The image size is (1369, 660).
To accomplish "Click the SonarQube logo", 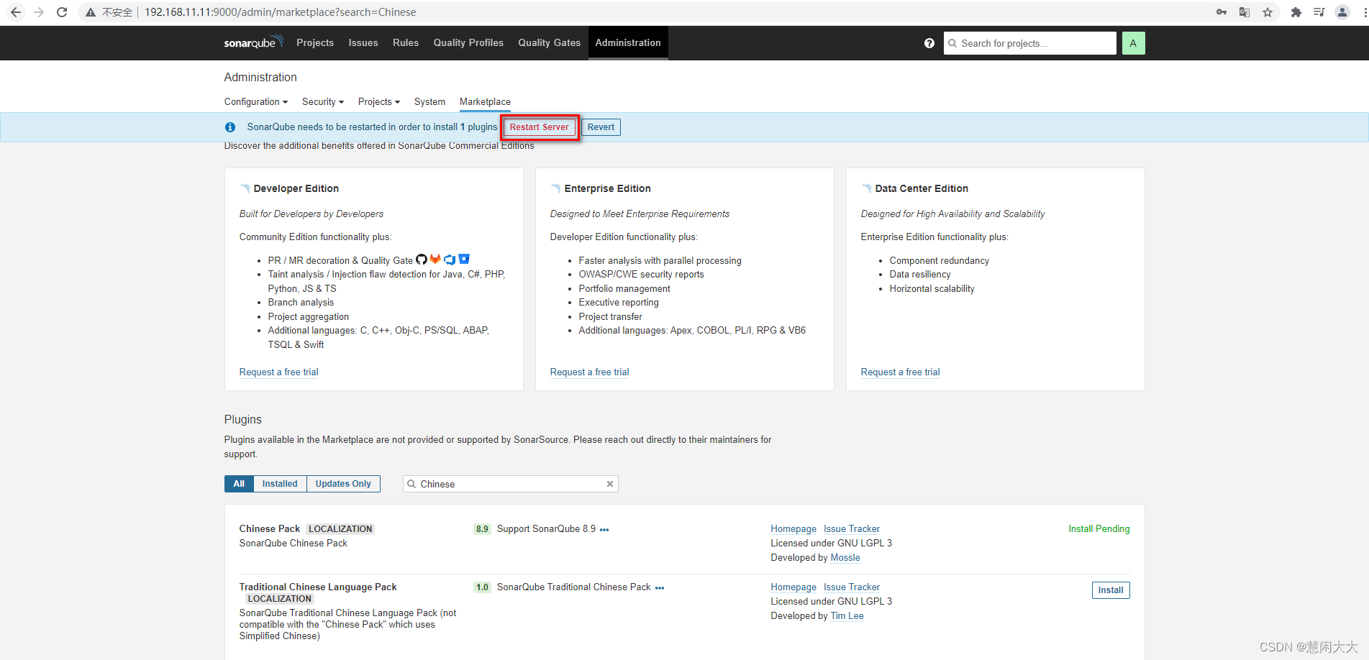I will pyautogui.click(x=253, y=42).
